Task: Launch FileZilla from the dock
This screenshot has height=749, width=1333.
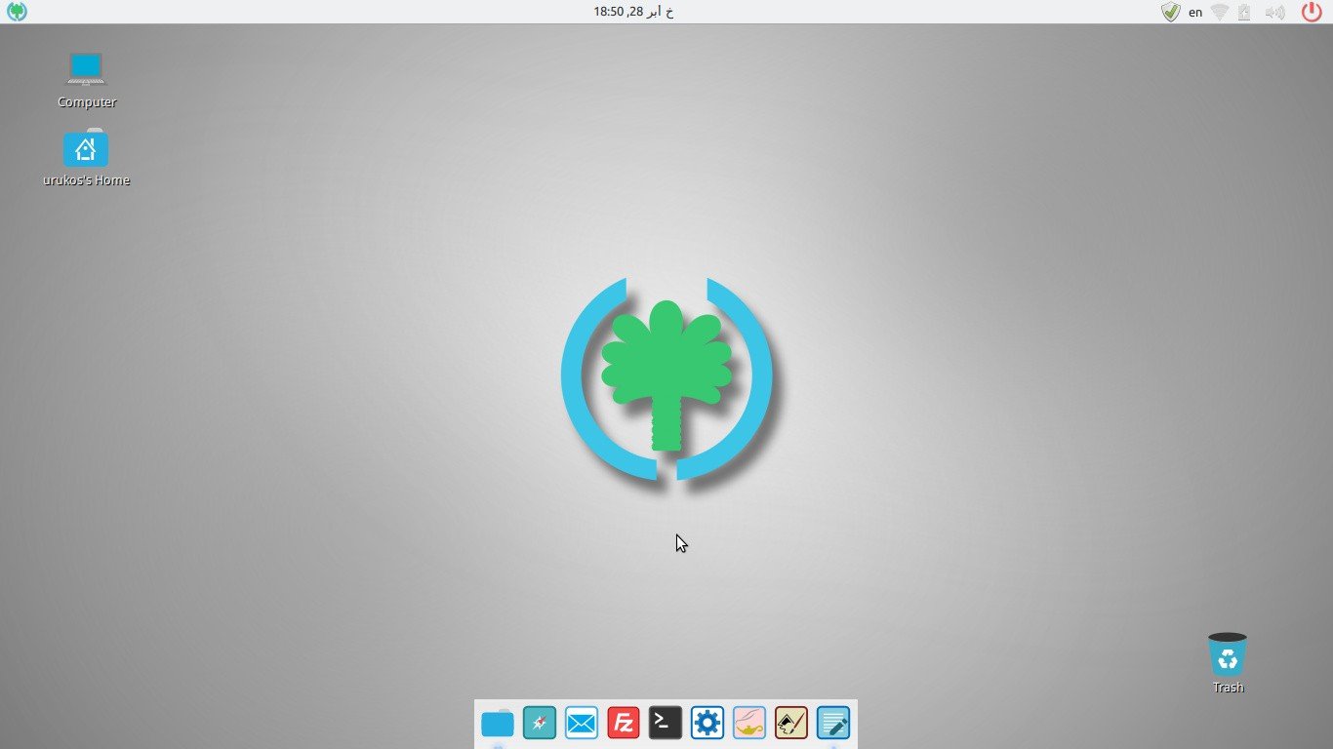Action: [x=624, y=723]
